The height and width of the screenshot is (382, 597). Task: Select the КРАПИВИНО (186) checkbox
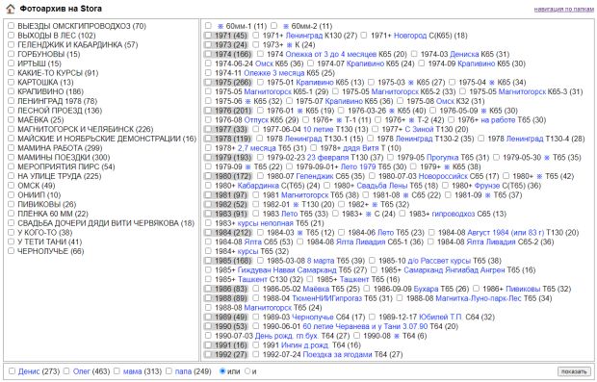tap(11, 91)
